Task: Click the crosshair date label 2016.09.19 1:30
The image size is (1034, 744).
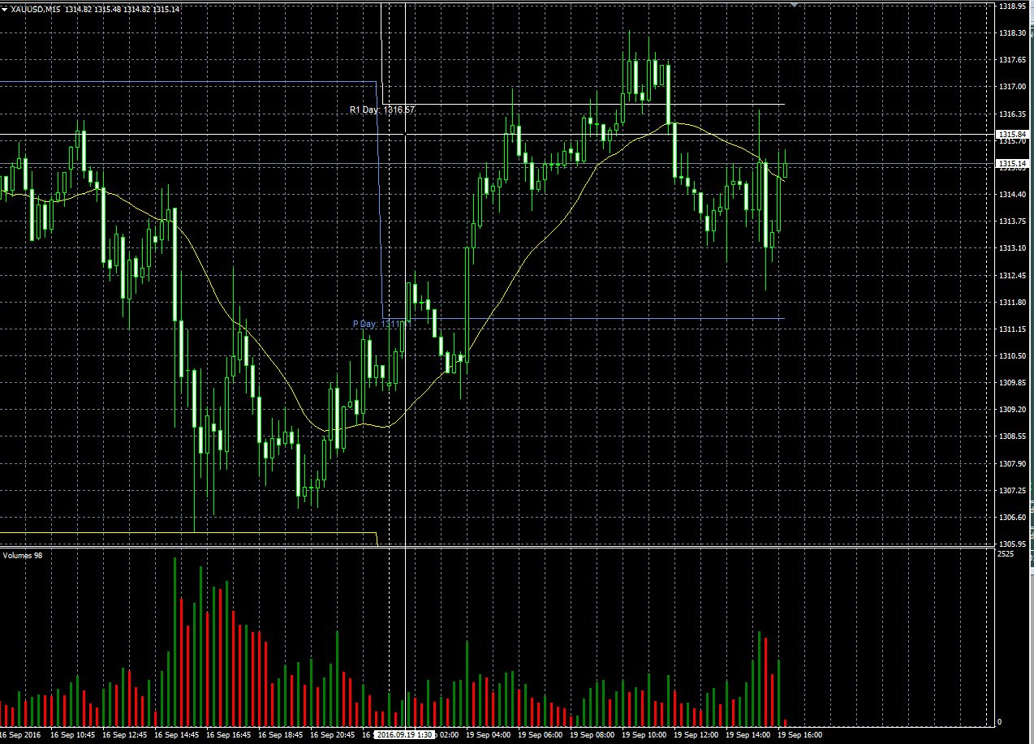Action: (405, 734)
